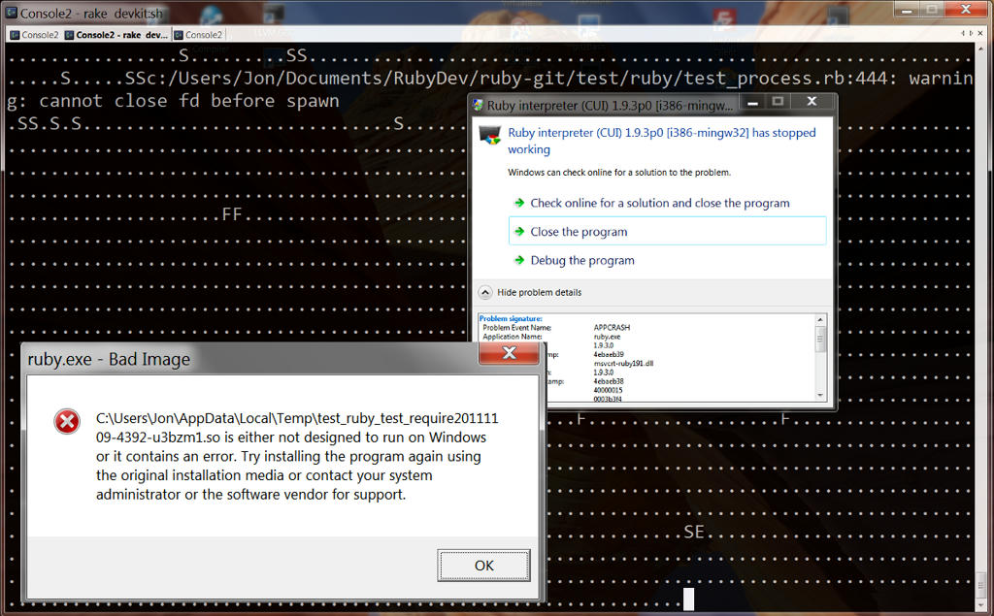The width and height of the screenshot is (994, 616).
Task: Close the ruby.exe Bad Image dialog
Action: click(509, 354)
